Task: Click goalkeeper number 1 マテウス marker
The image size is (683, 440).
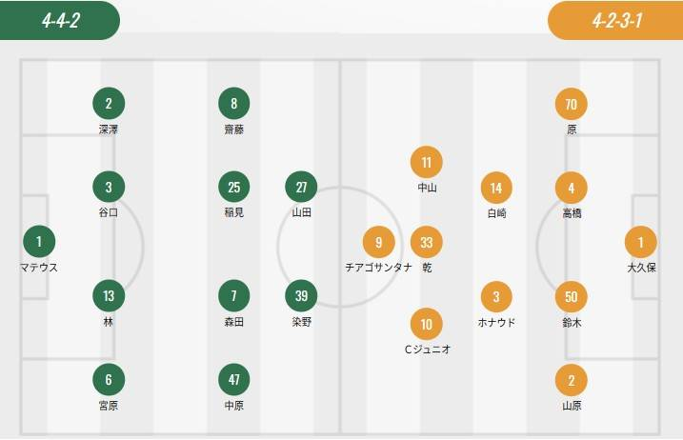Action: [x=39, y=242]
